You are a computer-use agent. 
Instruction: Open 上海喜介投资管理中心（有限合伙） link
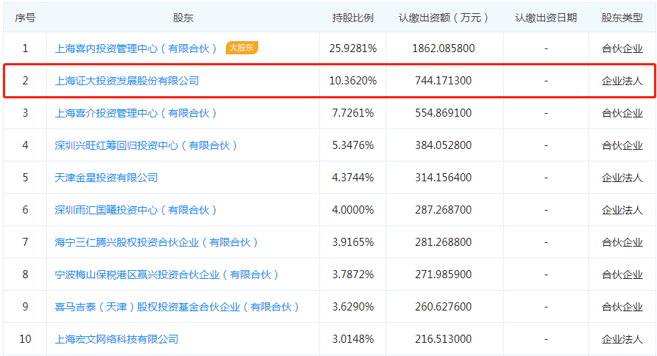(x=135, y=113)
